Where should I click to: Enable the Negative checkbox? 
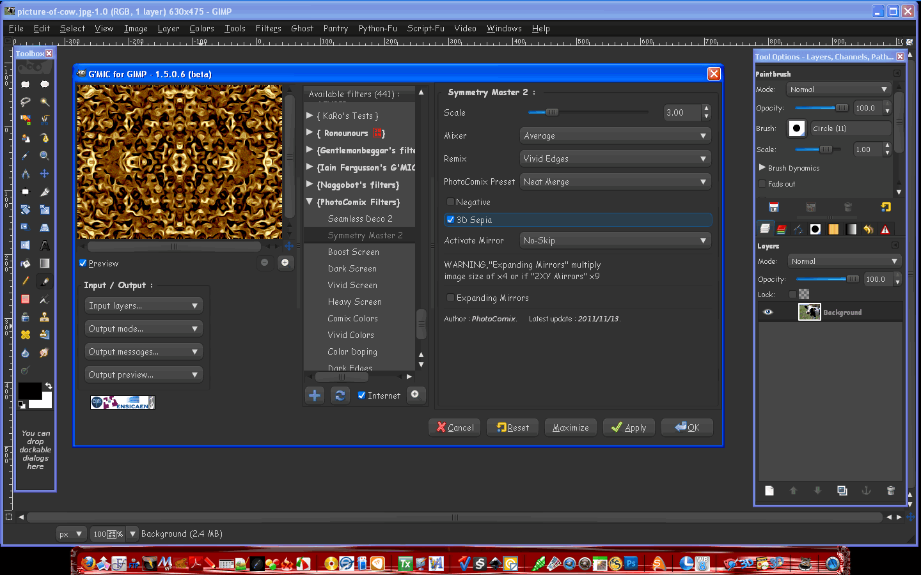(x=450, y=202)
